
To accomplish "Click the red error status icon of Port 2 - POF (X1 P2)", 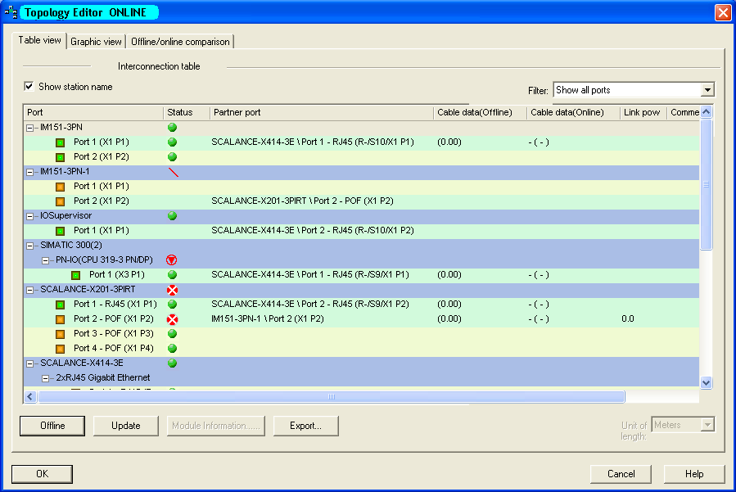I will pyautogui.click(x=172, y=319).
